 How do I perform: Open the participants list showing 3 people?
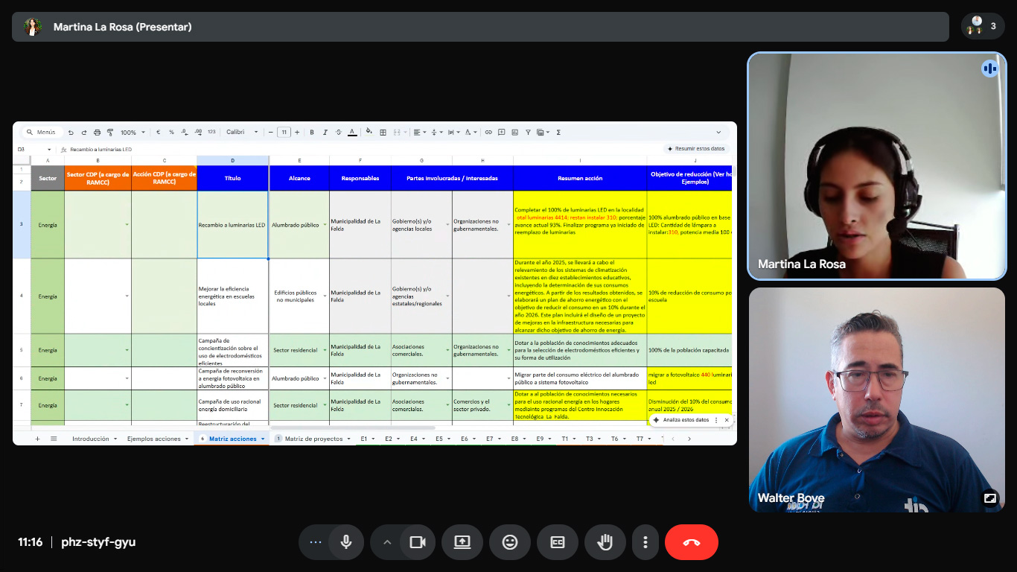(983, 27)
